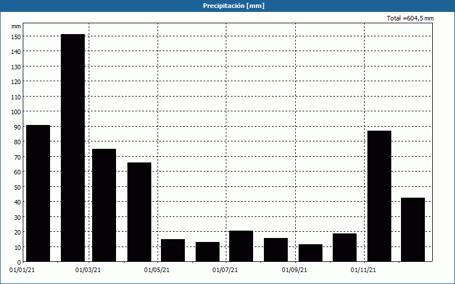The image size is (455, 284).
Task: Select the April bar at about 66 mm
Action: click(139, 212)
